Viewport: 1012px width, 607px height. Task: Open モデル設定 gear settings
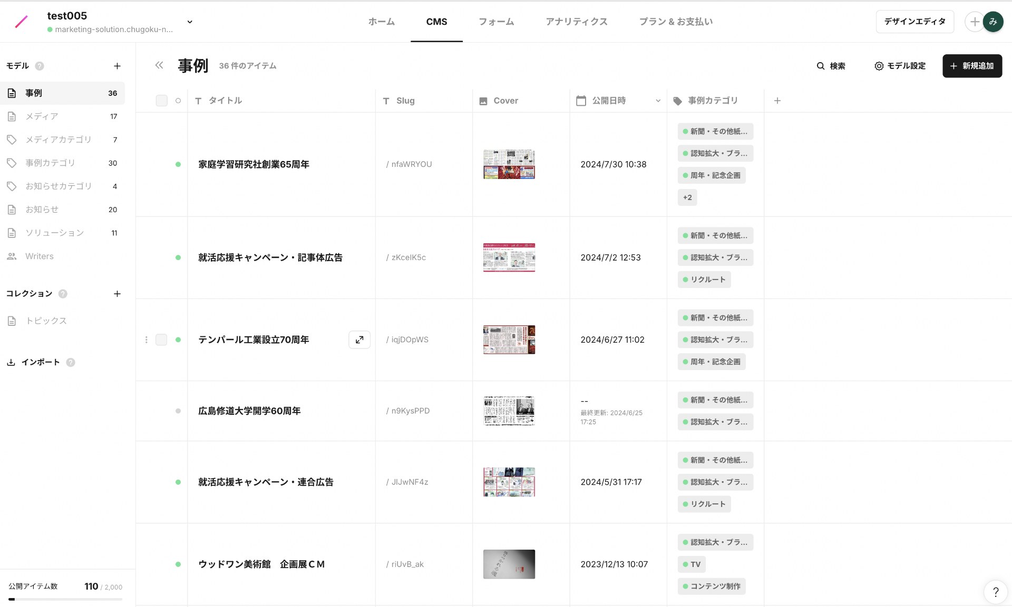[900, 66]
